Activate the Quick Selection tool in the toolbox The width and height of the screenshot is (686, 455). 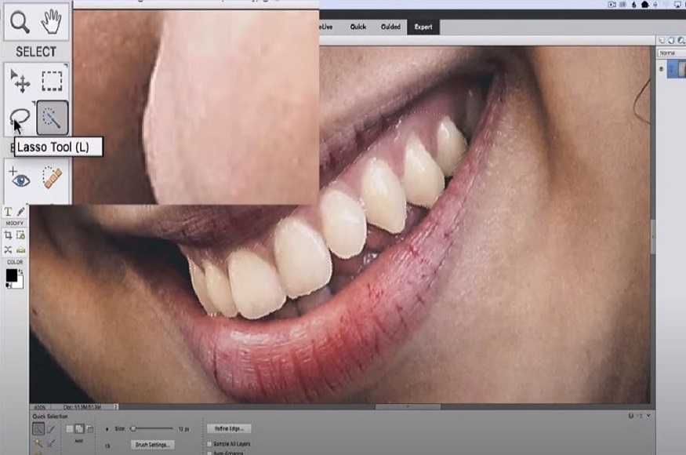click(x=52, y=118)
